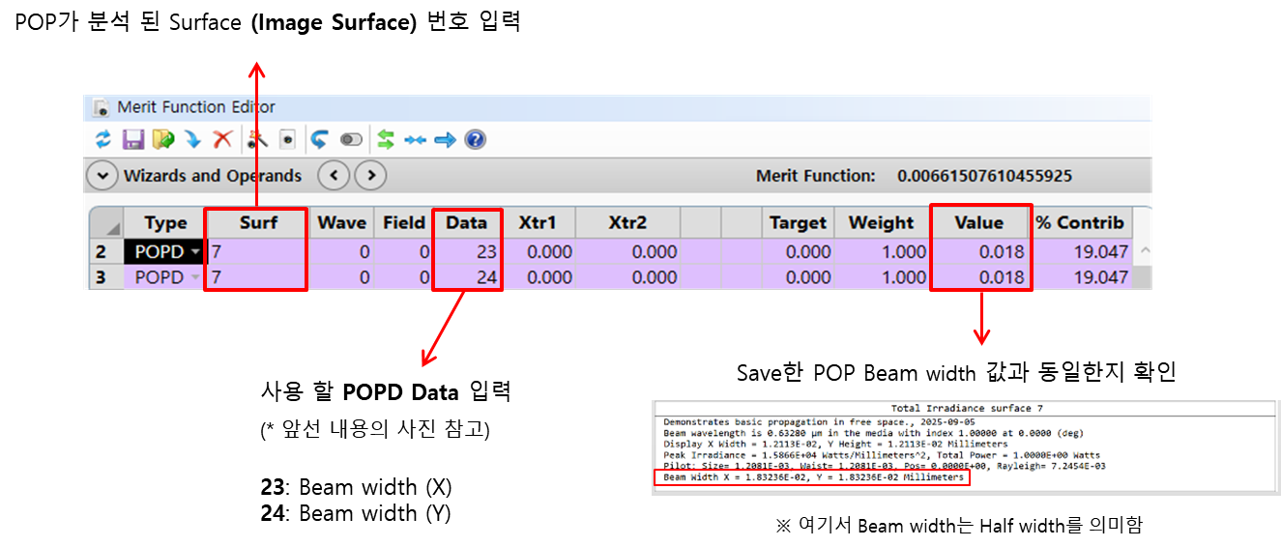Expand the Wizards and Operands panel chevron
This screenshot has height=547, width=1281.
click(x=102, y=176)
